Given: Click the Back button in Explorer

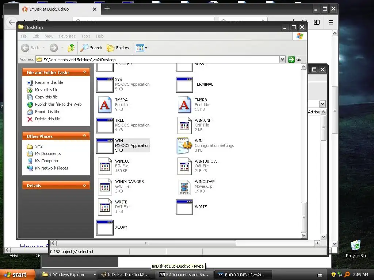Looking at the screenshot, I should [30, 48].
